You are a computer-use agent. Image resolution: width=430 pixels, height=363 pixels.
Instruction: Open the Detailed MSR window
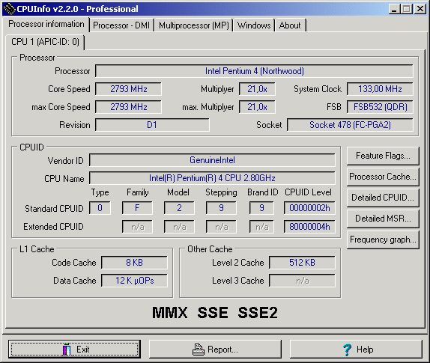coord(383,219)
